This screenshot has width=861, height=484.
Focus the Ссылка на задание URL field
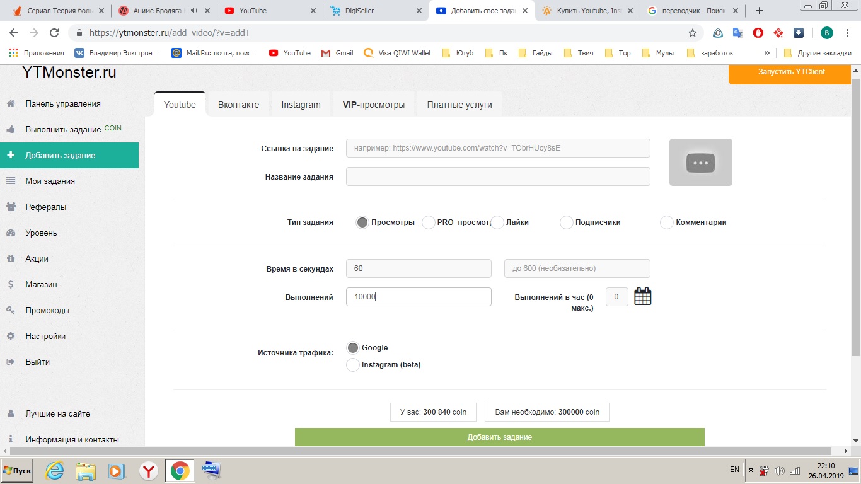click(498, 148)
